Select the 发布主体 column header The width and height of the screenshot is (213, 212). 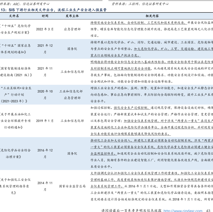click(x=72, y=16)
